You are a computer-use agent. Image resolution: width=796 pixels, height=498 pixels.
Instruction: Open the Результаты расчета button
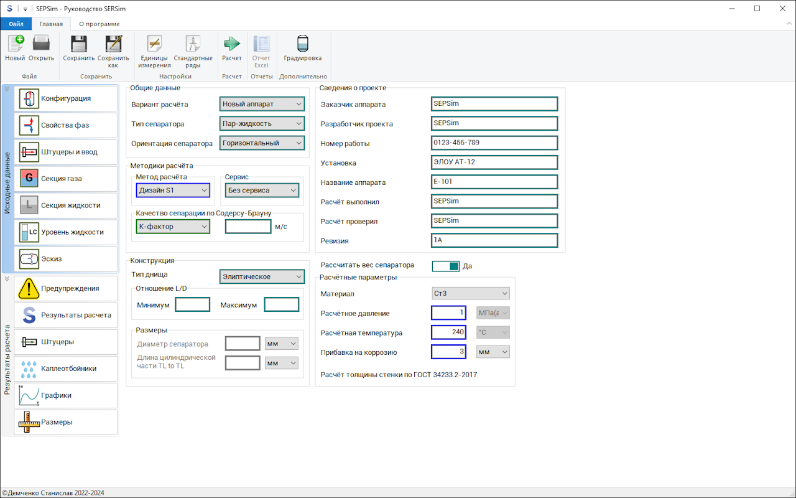[66, 315]
